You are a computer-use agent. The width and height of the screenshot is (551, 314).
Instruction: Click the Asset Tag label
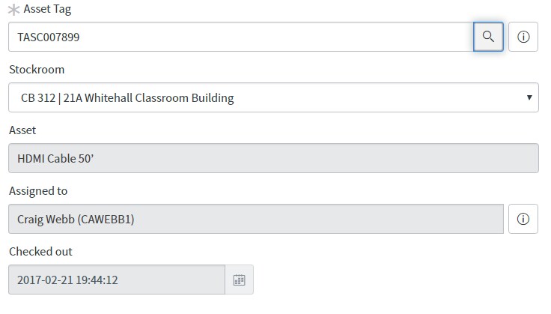47,9
